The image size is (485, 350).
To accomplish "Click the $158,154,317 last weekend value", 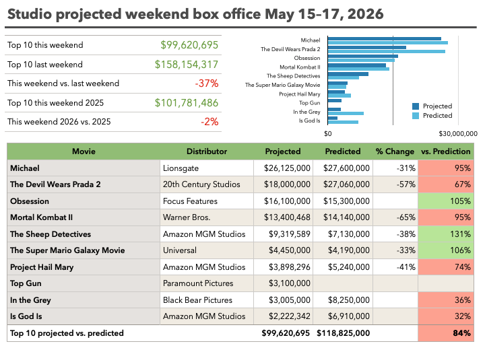I will point(187,65).
